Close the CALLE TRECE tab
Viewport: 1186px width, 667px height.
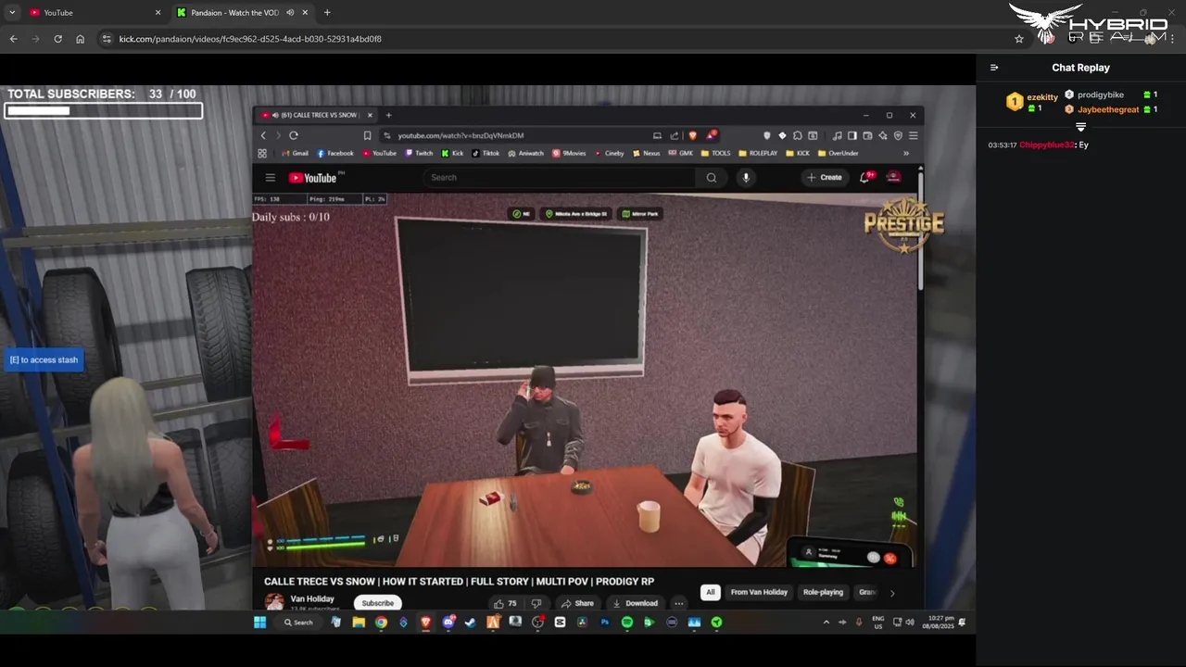(x=370, y=115)
